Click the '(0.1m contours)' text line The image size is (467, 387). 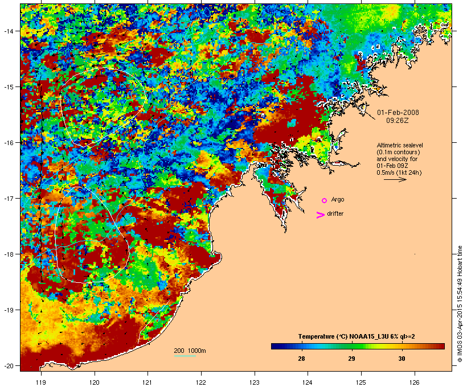click(398, 152)
